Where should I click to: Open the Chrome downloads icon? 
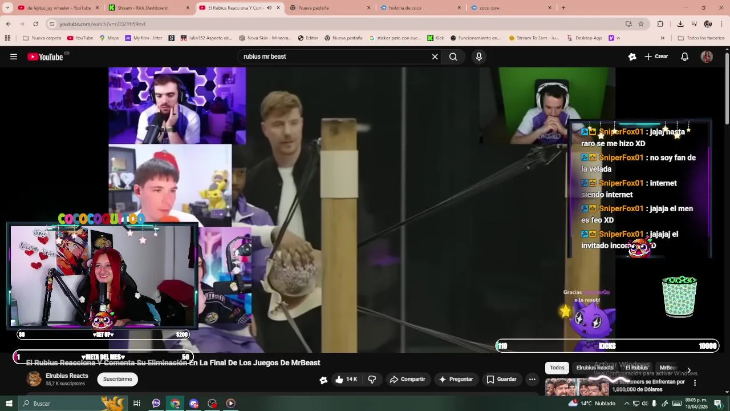point(680,24)
